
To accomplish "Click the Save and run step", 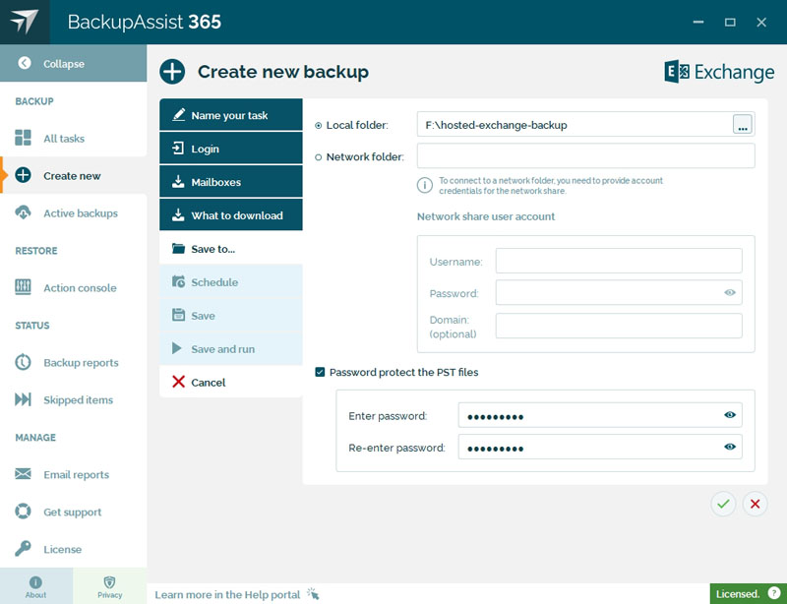I will (x=231, y=349).
